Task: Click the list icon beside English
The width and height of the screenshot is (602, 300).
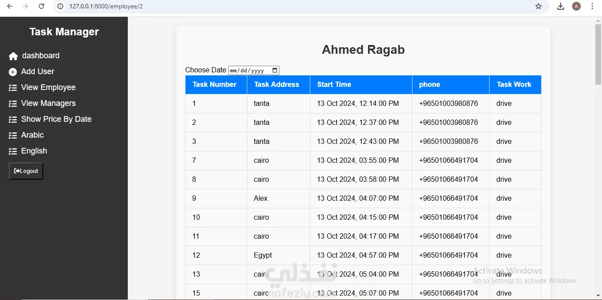Action: [x=13, y=151]
